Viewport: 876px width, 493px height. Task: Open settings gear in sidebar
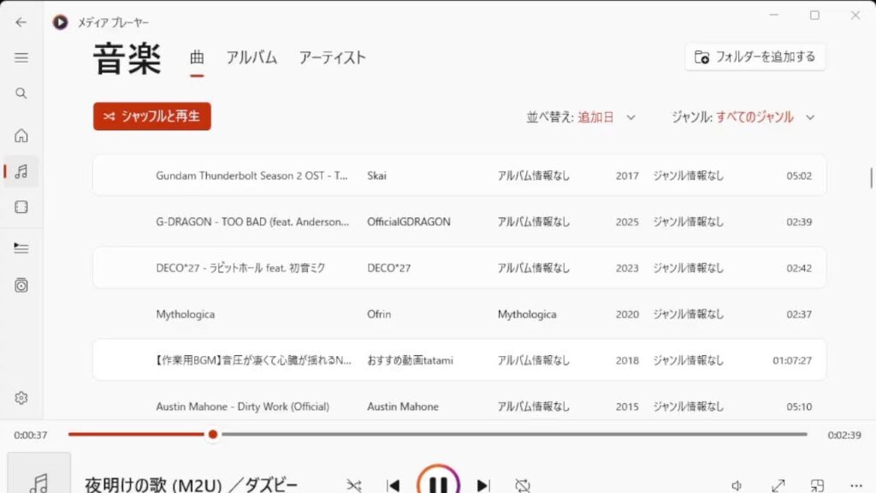pyautogui.click(x=21, y=398)
